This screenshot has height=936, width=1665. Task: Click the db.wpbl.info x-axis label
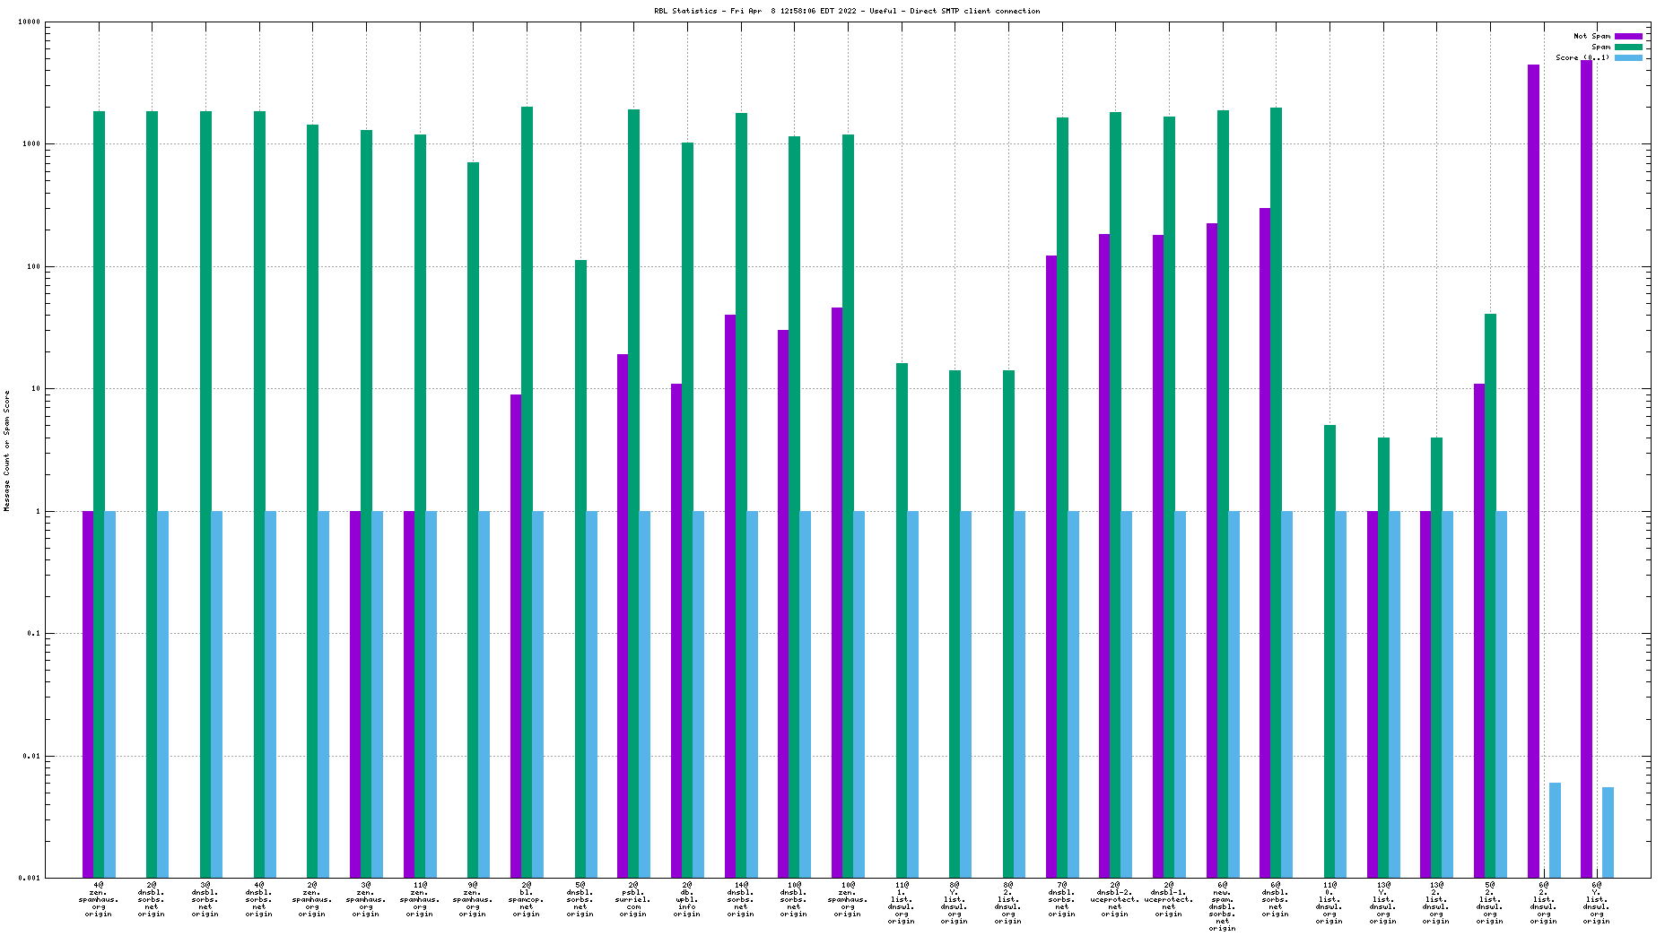tap(687, 899)
